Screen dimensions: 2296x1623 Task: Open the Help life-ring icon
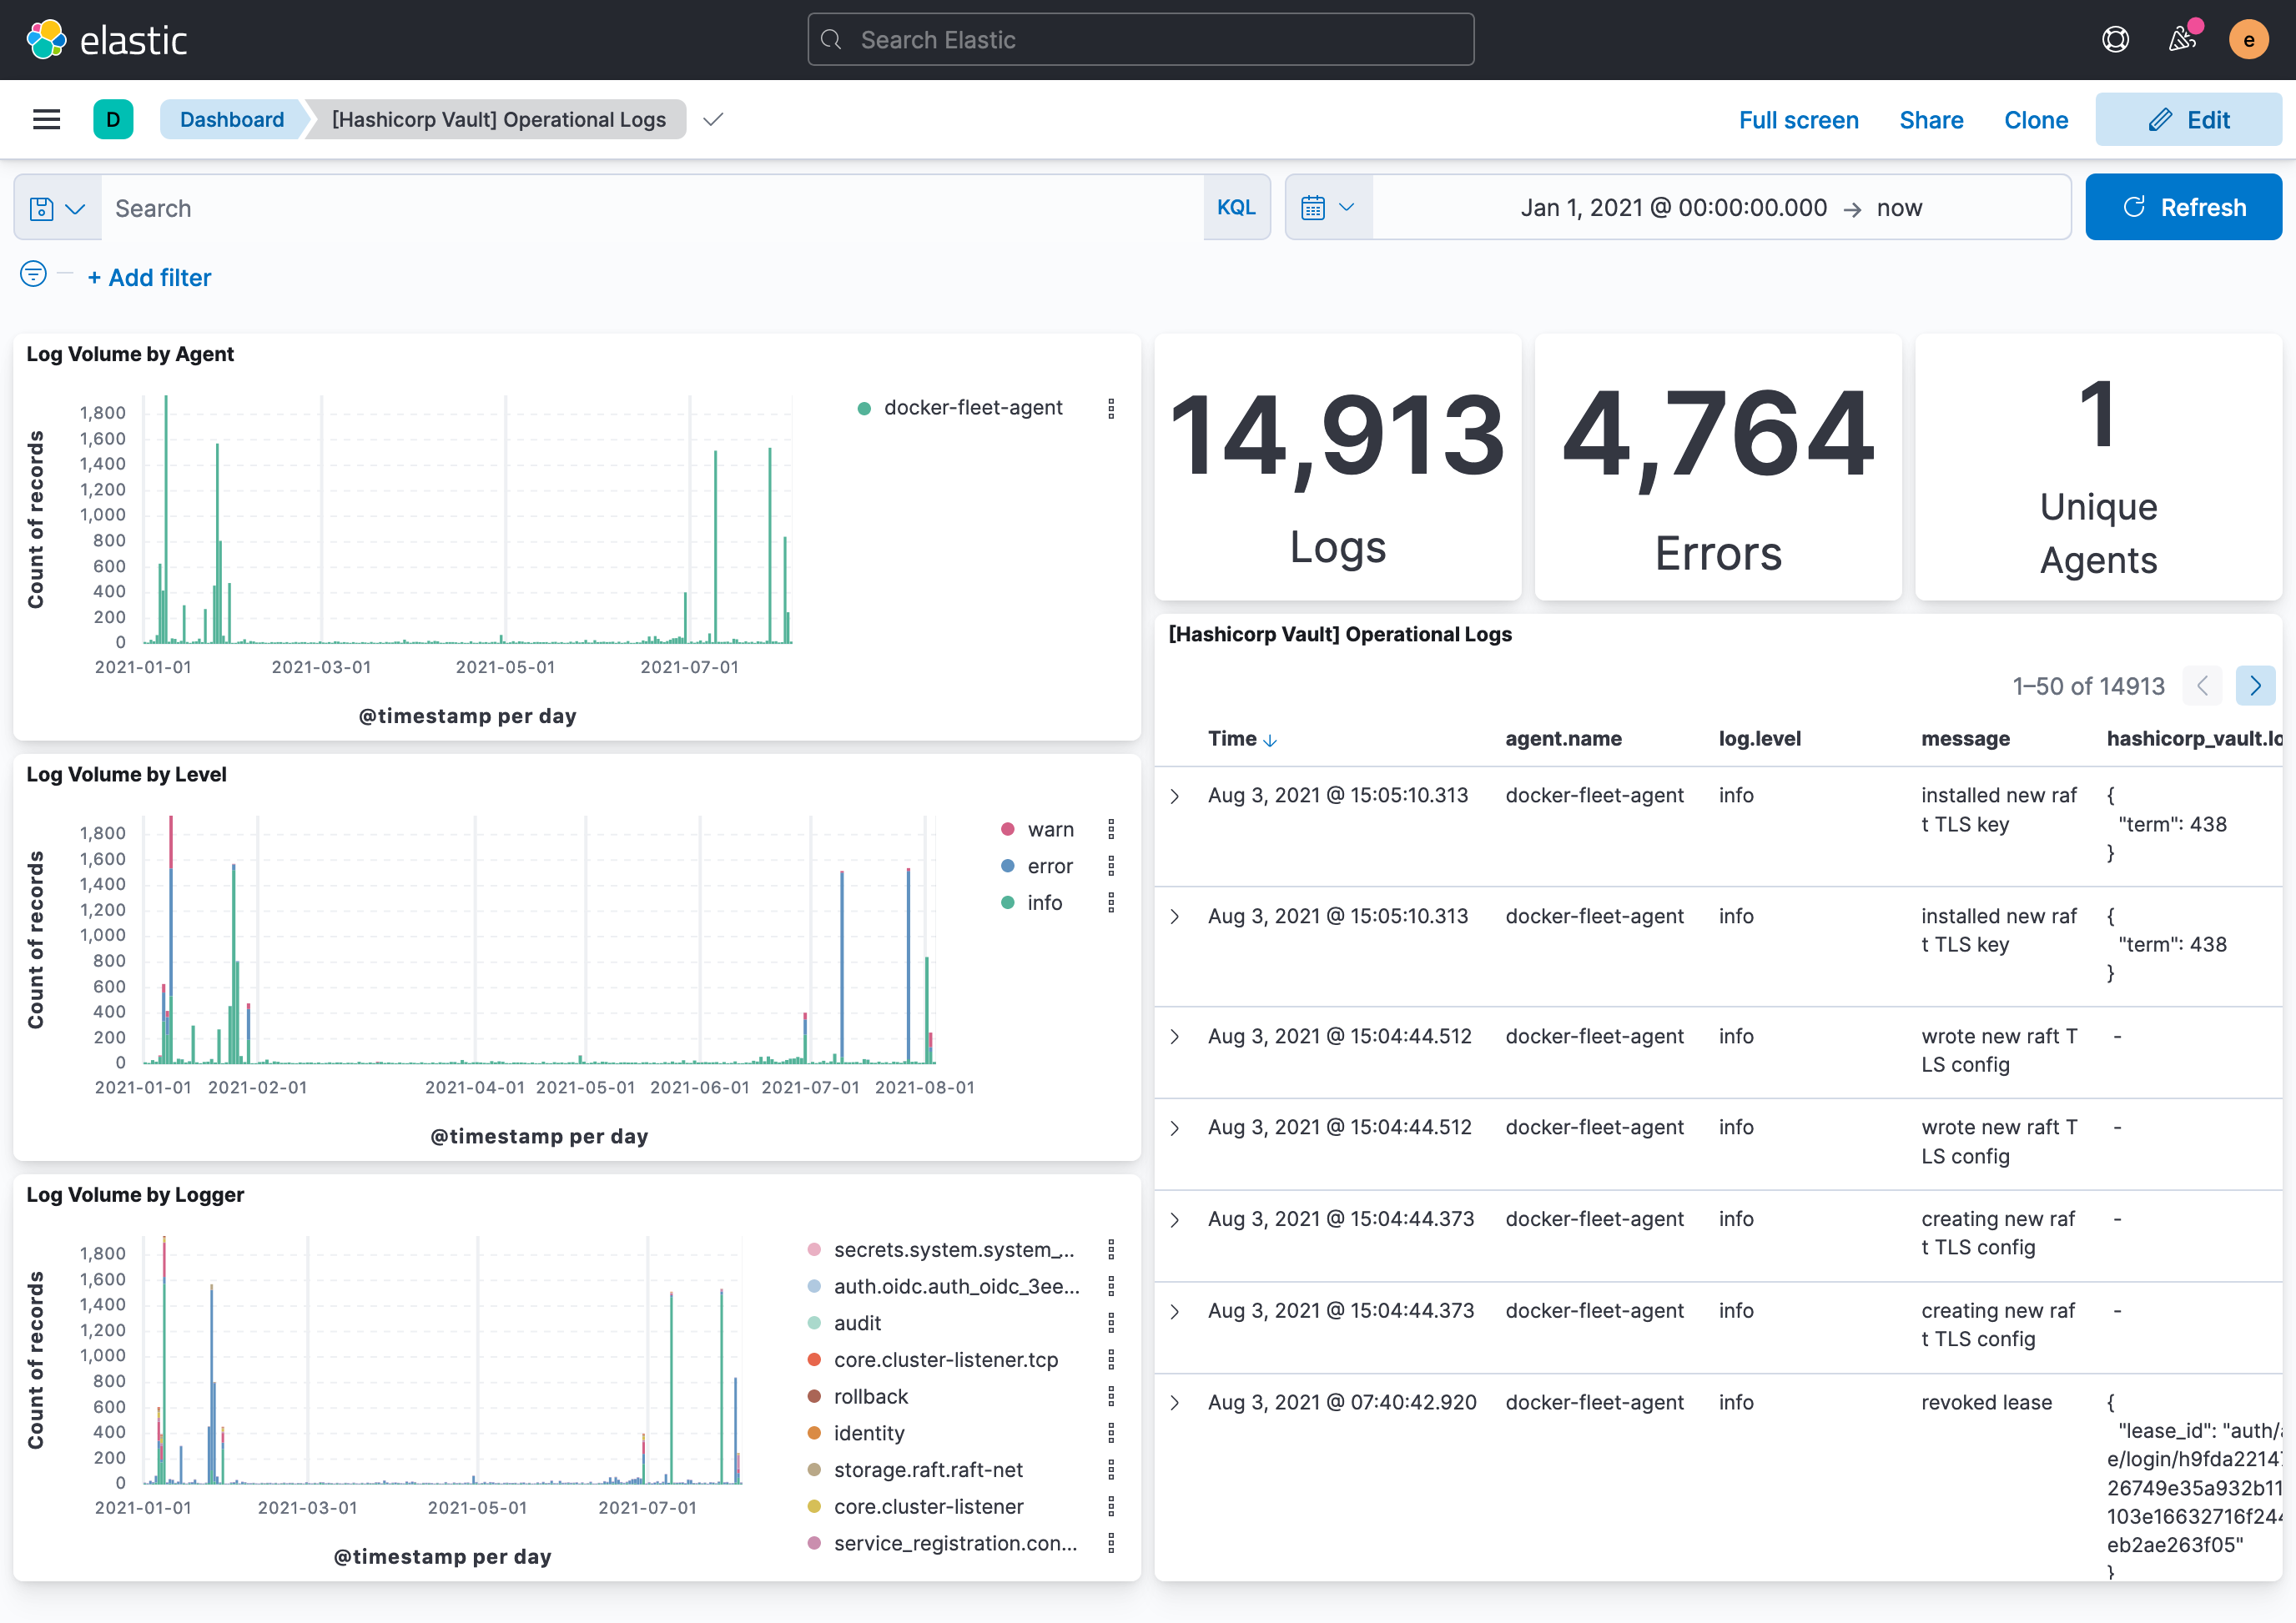2116,39
